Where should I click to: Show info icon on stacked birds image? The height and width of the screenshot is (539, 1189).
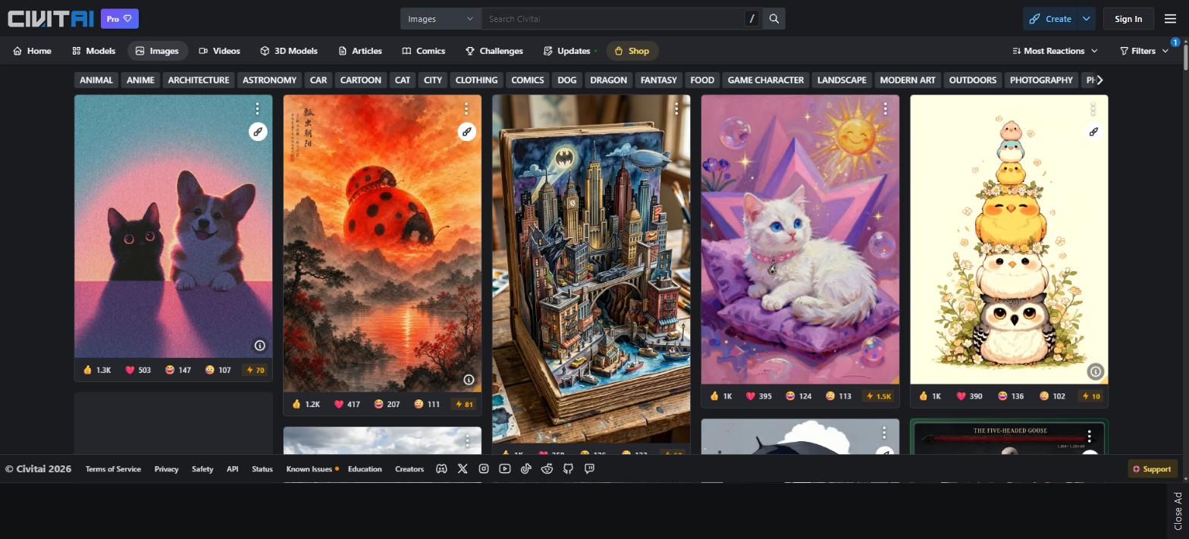pyautogui.click(x=1095, y=371)
